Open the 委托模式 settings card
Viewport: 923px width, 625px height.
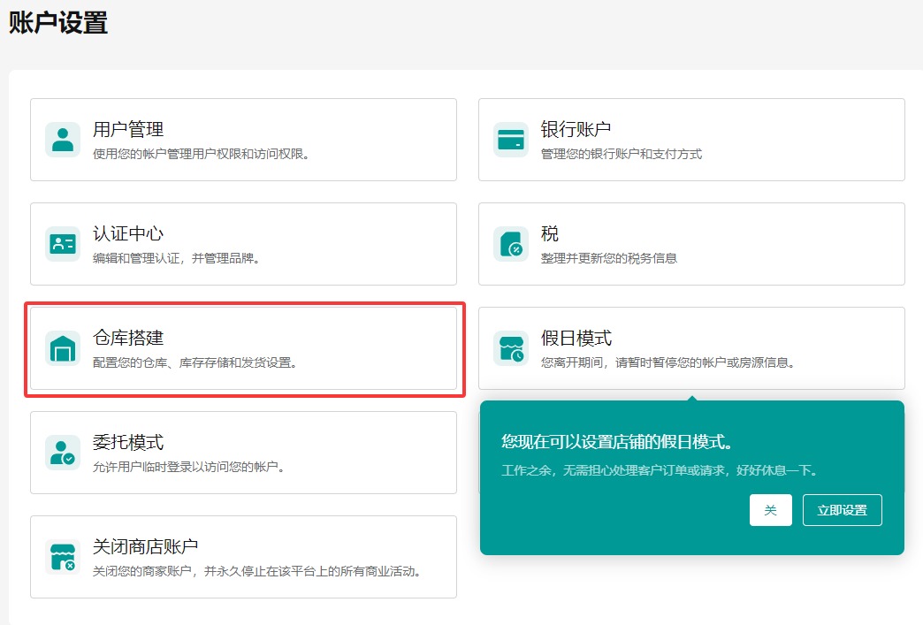243,453
